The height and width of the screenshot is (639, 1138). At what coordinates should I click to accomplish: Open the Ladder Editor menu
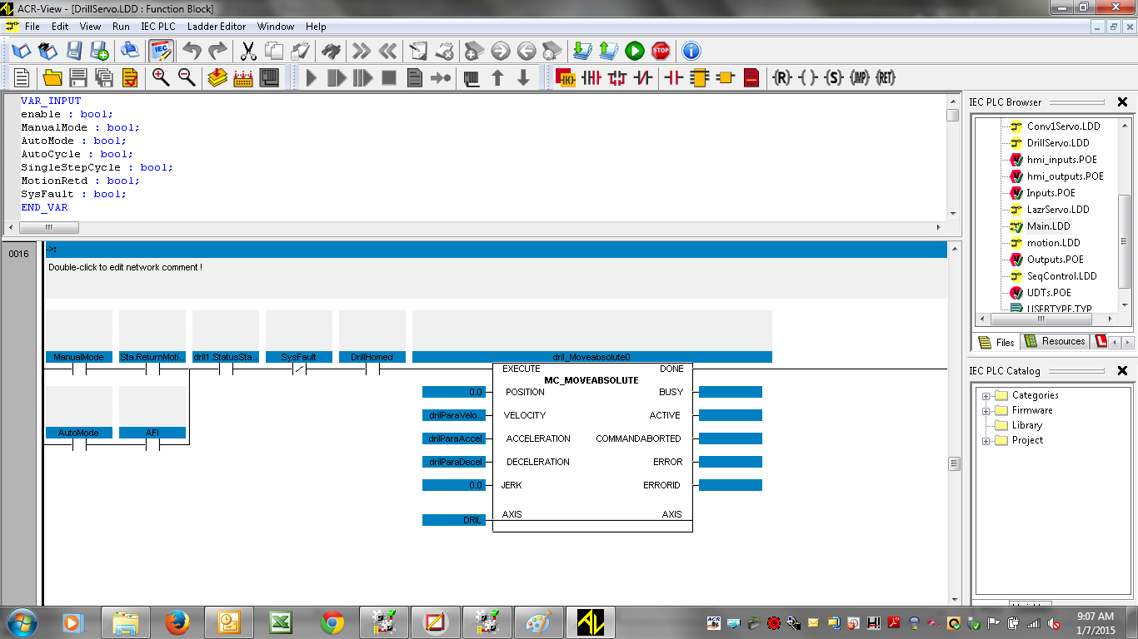tap(216, 27)
